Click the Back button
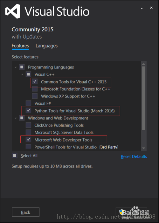 25,212
